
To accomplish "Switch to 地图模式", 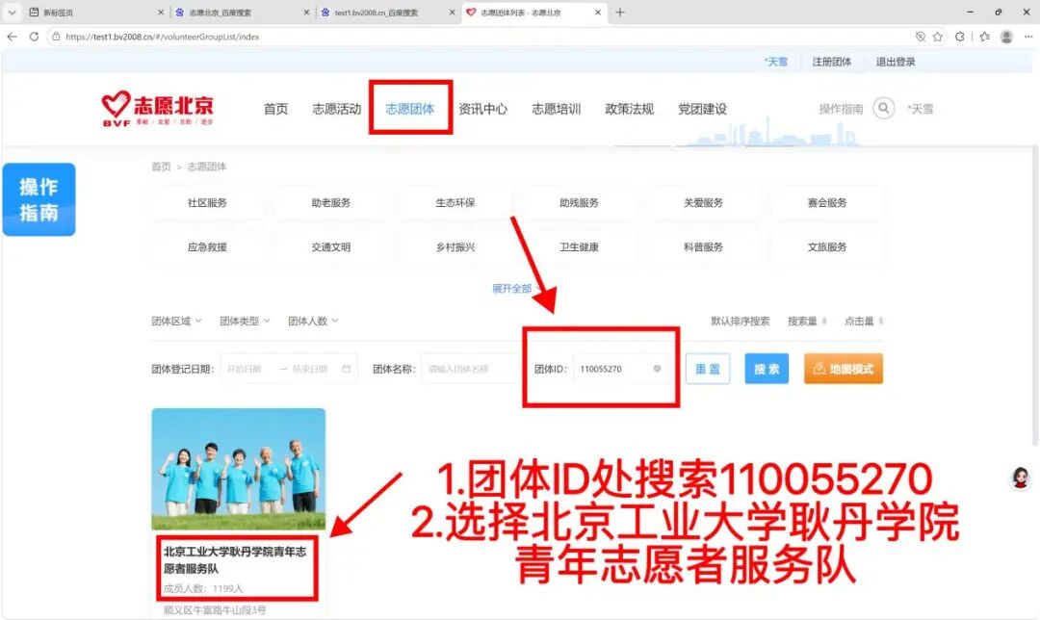I will (844, 369).
